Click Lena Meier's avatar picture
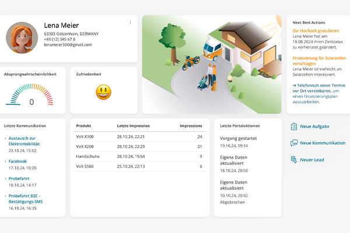This screenshot has height=233, width=350. (x=22, y=38)
